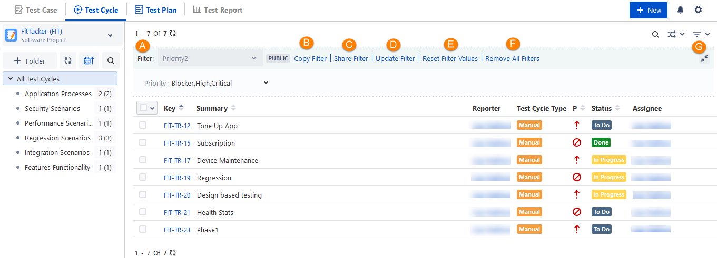Click the blocker icon for FIT-TR-15
Viewport: 717px width, 258px height.
[577, 143]
